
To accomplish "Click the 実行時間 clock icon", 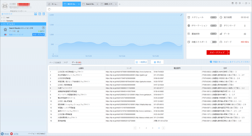I will pos(221,17).
